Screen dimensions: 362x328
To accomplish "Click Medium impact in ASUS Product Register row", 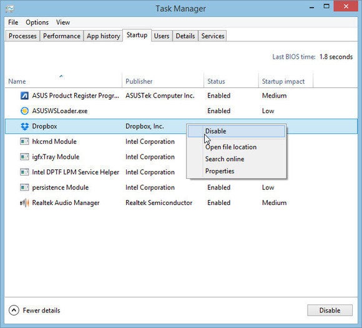I will 274,96.
